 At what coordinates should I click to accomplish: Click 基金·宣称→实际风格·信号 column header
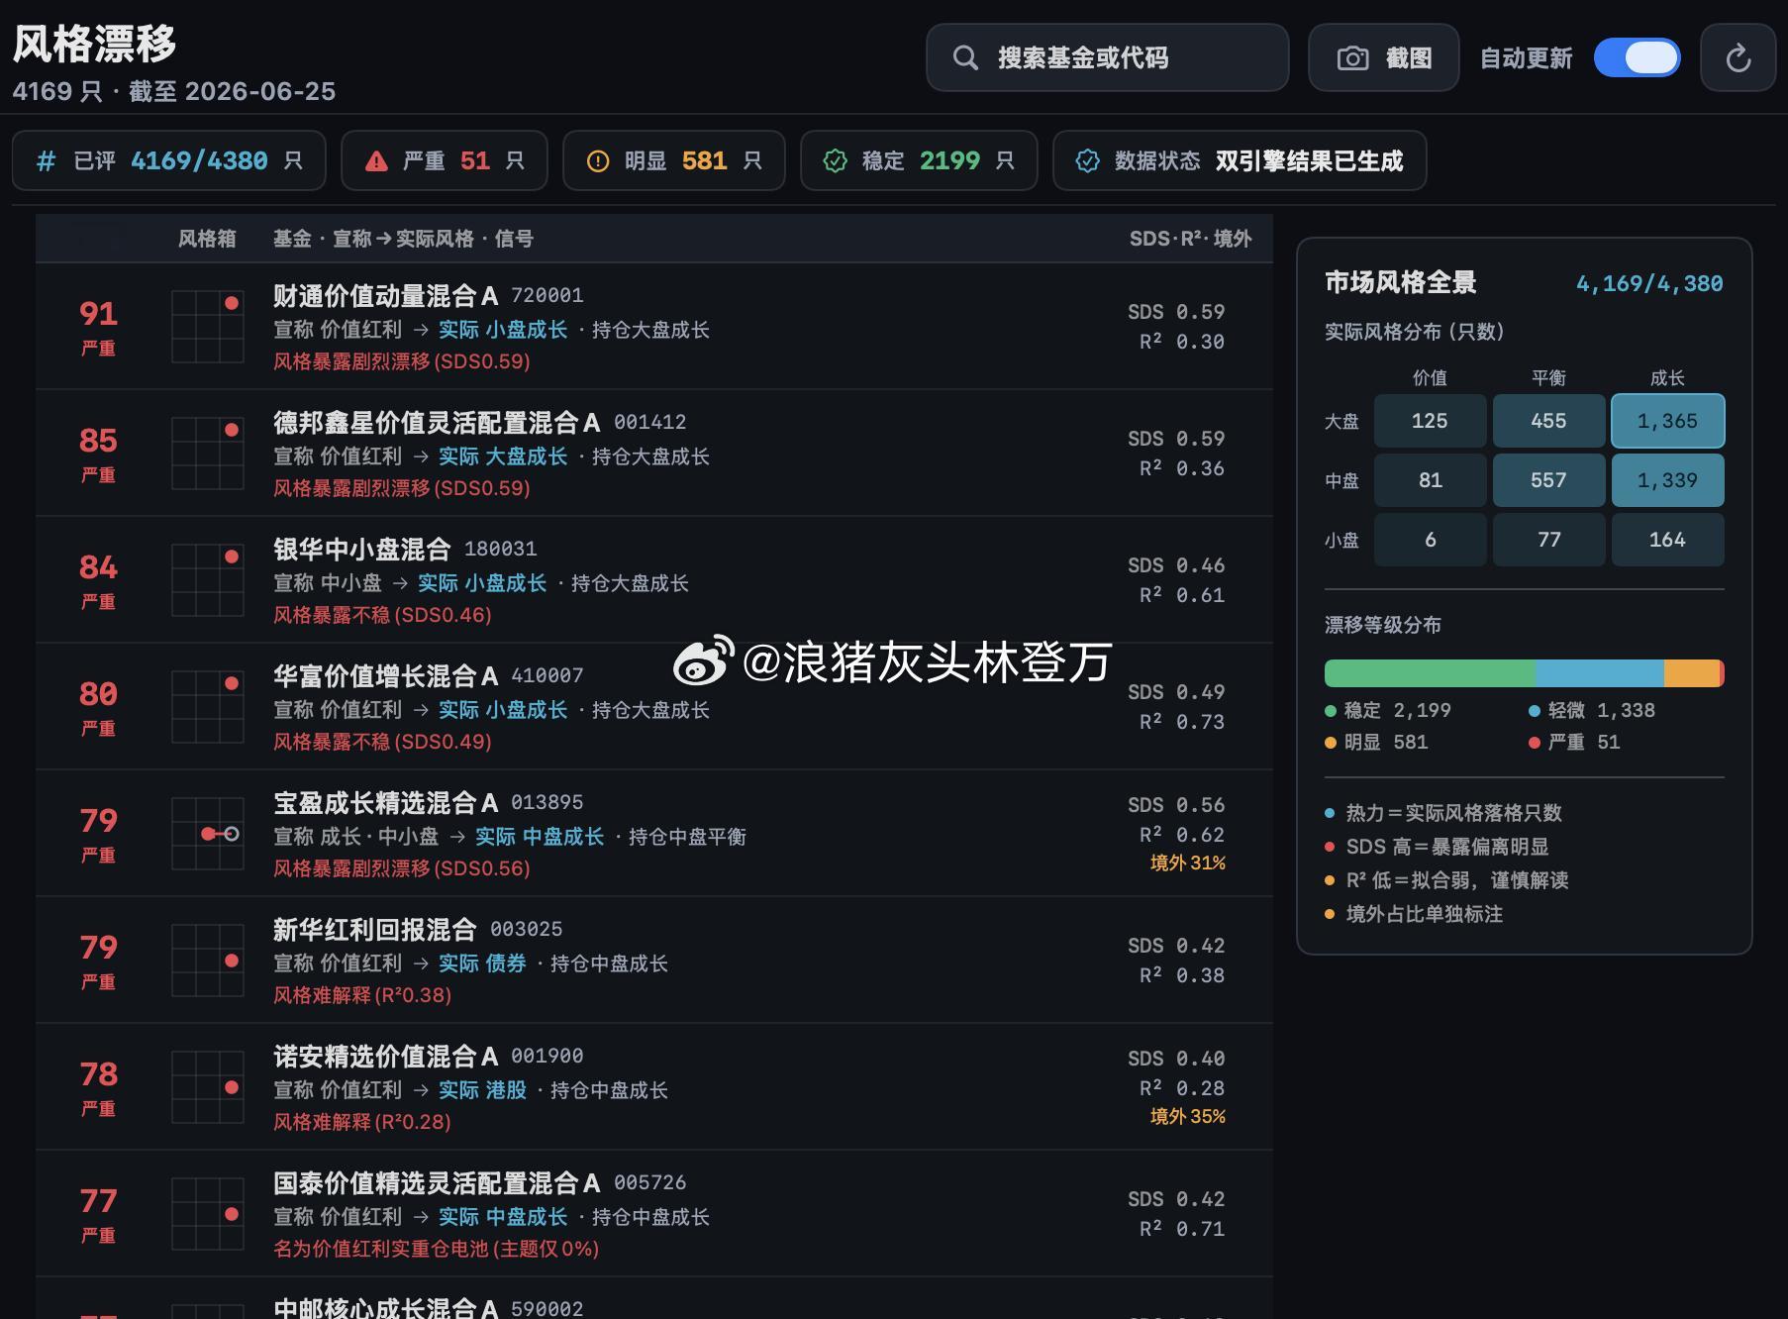tap(403, 239)
